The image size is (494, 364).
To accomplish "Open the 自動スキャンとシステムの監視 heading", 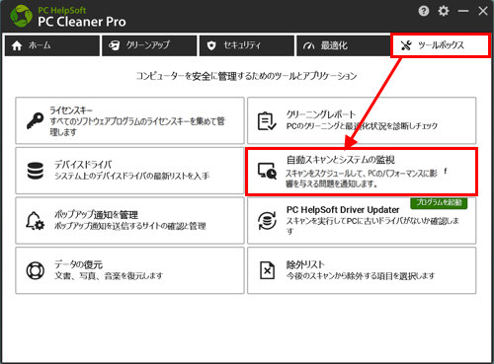I will [341, 160].
